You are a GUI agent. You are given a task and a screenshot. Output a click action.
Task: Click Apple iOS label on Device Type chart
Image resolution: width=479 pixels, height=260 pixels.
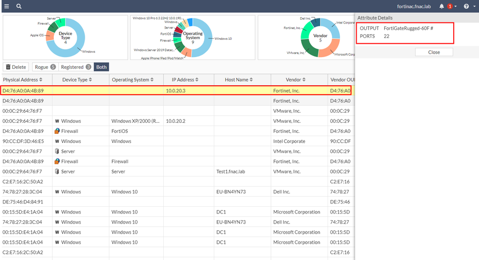(x=36, y=35)
